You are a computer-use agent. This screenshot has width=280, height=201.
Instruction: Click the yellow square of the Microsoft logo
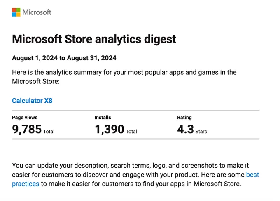[18, 14]
